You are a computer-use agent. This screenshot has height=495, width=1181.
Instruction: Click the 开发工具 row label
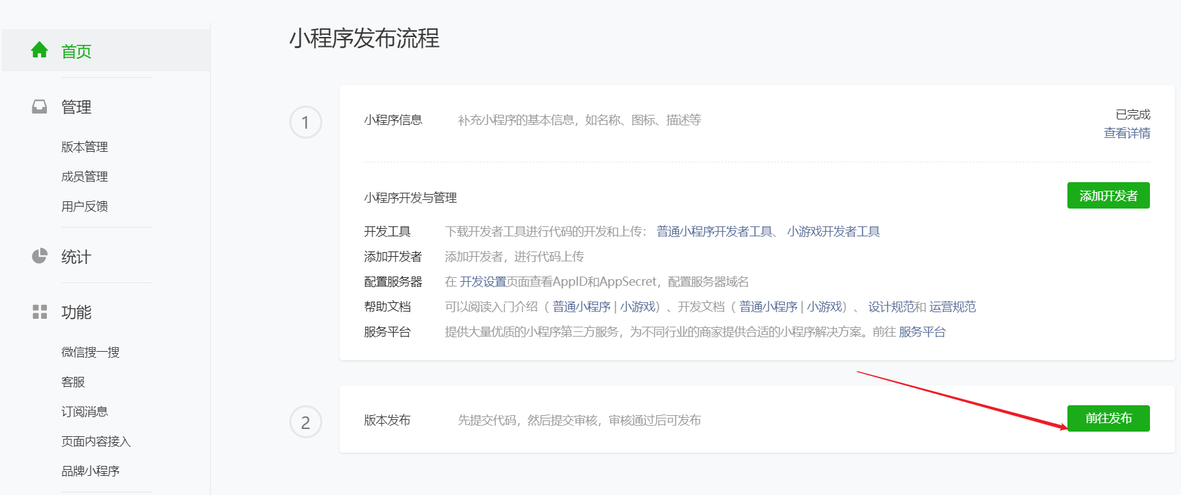click(x=387, y=231)
